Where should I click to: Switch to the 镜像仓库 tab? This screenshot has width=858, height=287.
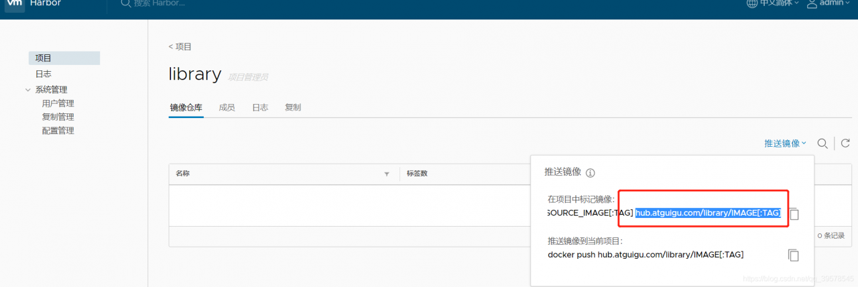tap(186, 107)
